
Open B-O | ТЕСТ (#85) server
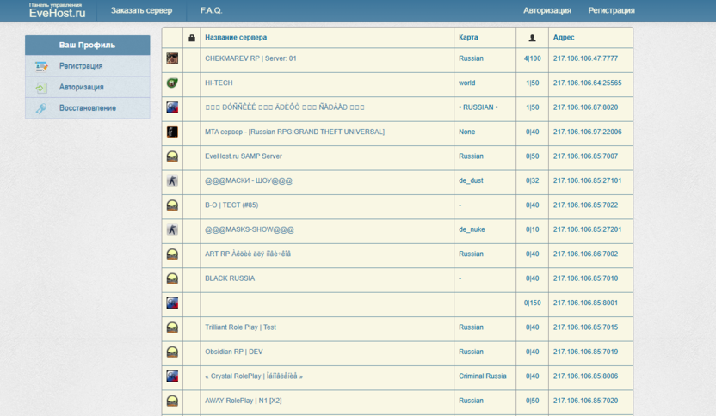231,205
